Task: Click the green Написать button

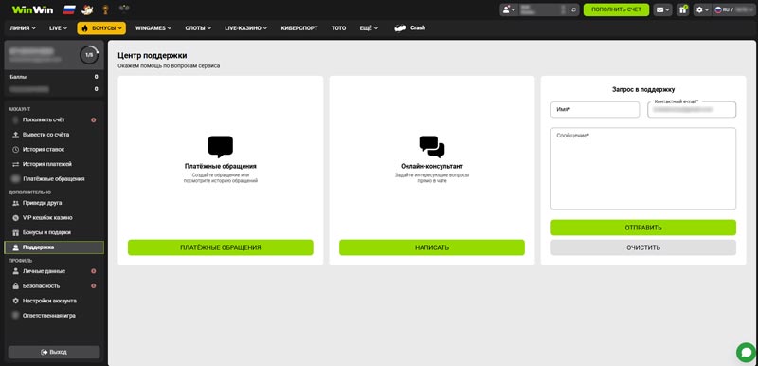Action: 432,247
